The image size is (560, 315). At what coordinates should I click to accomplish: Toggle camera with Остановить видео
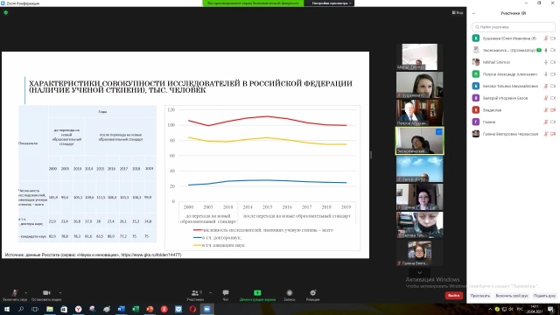tap(46, 295)
